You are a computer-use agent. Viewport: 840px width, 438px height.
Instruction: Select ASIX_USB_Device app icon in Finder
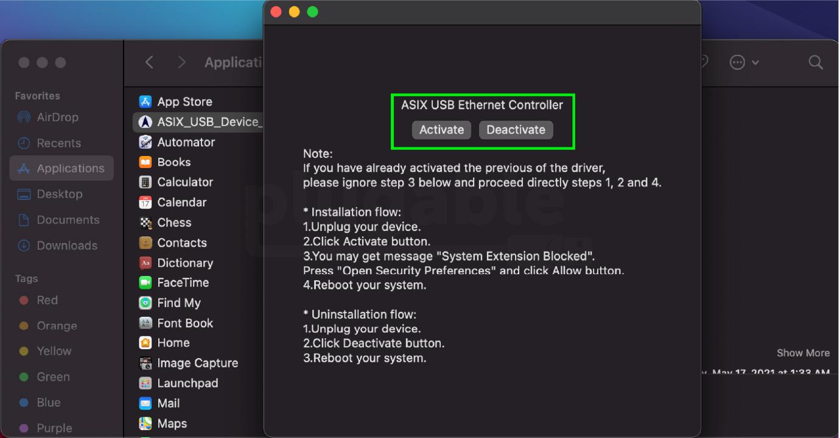click(x=145, y=122)
